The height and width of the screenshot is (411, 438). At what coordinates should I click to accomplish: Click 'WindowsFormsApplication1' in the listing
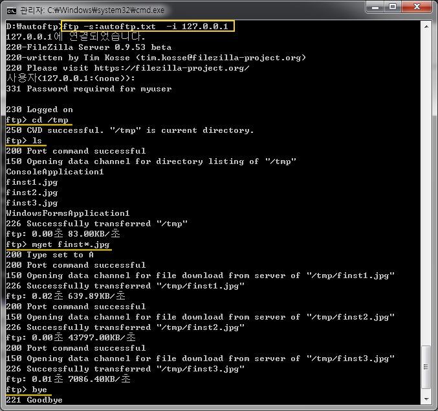click(x=68, y=213)
